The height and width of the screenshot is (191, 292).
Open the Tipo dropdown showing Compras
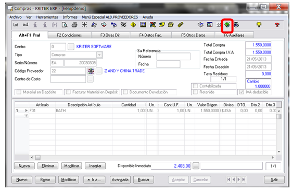click(99, 55)
